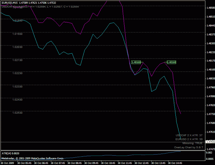Click the 1.01880 overlay scale label
Screen dimensions: 215x165
pos(18,21)
